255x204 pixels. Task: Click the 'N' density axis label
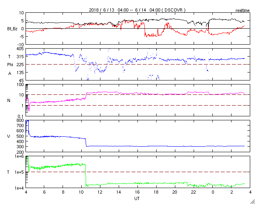(9, 100)
